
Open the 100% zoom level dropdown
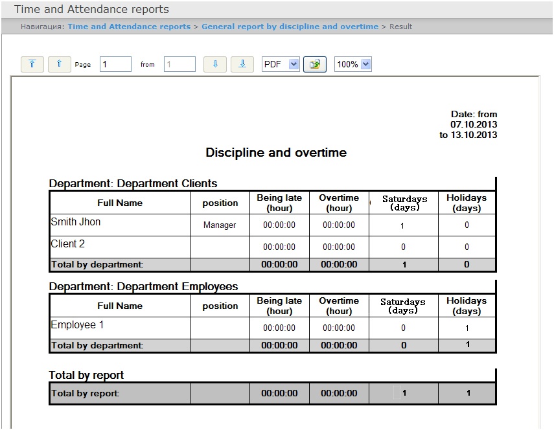click(353, 64)
